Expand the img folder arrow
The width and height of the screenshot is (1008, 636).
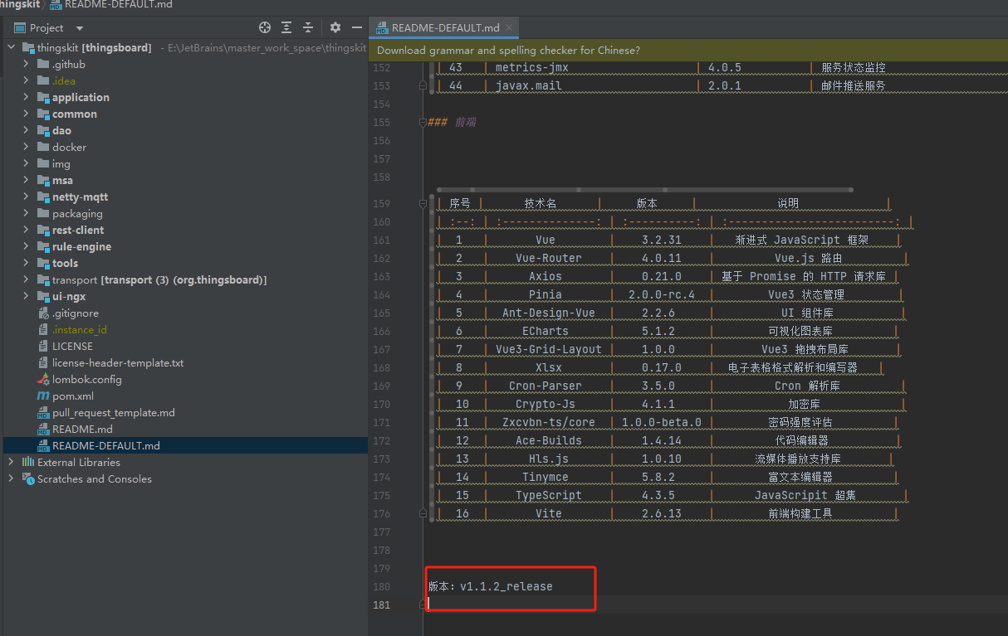point(27,163)
